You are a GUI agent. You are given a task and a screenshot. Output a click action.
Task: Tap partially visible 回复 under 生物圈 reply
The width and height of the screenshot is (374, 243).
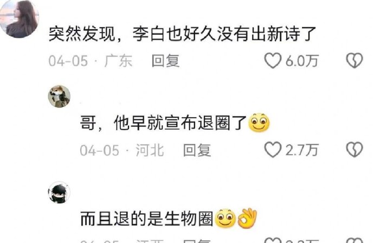(x=197, y=240)
